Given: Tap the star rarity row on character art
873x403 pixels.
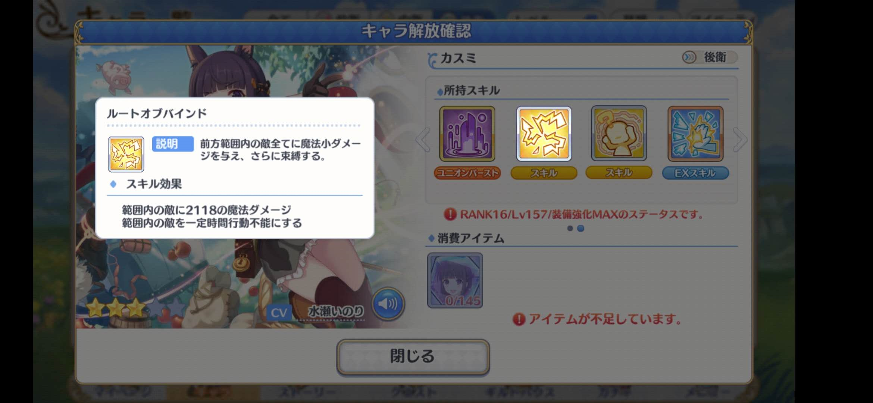Looking at the screenshot, I should click(135, 309).
